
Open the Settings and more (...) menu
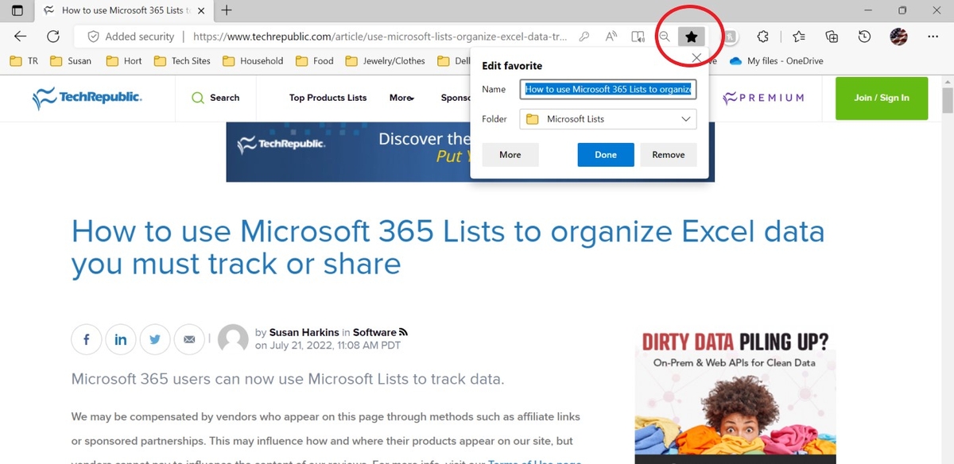pyautogui.click(x=932, y=37)
